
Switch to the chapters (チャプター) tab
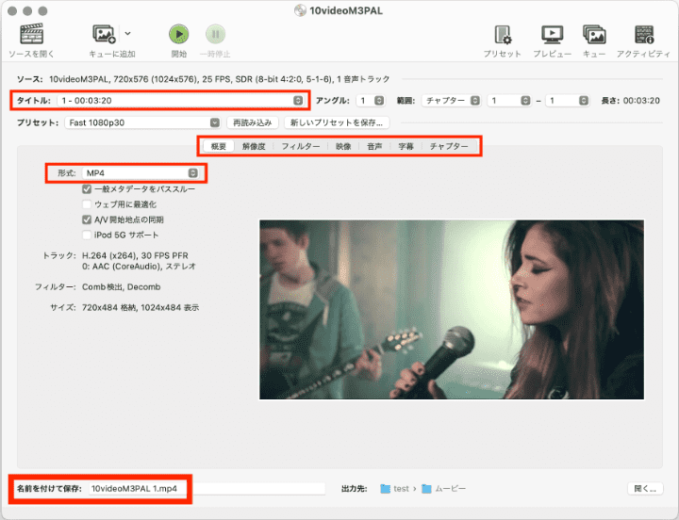pyautogui.click(x=449, y=146)
